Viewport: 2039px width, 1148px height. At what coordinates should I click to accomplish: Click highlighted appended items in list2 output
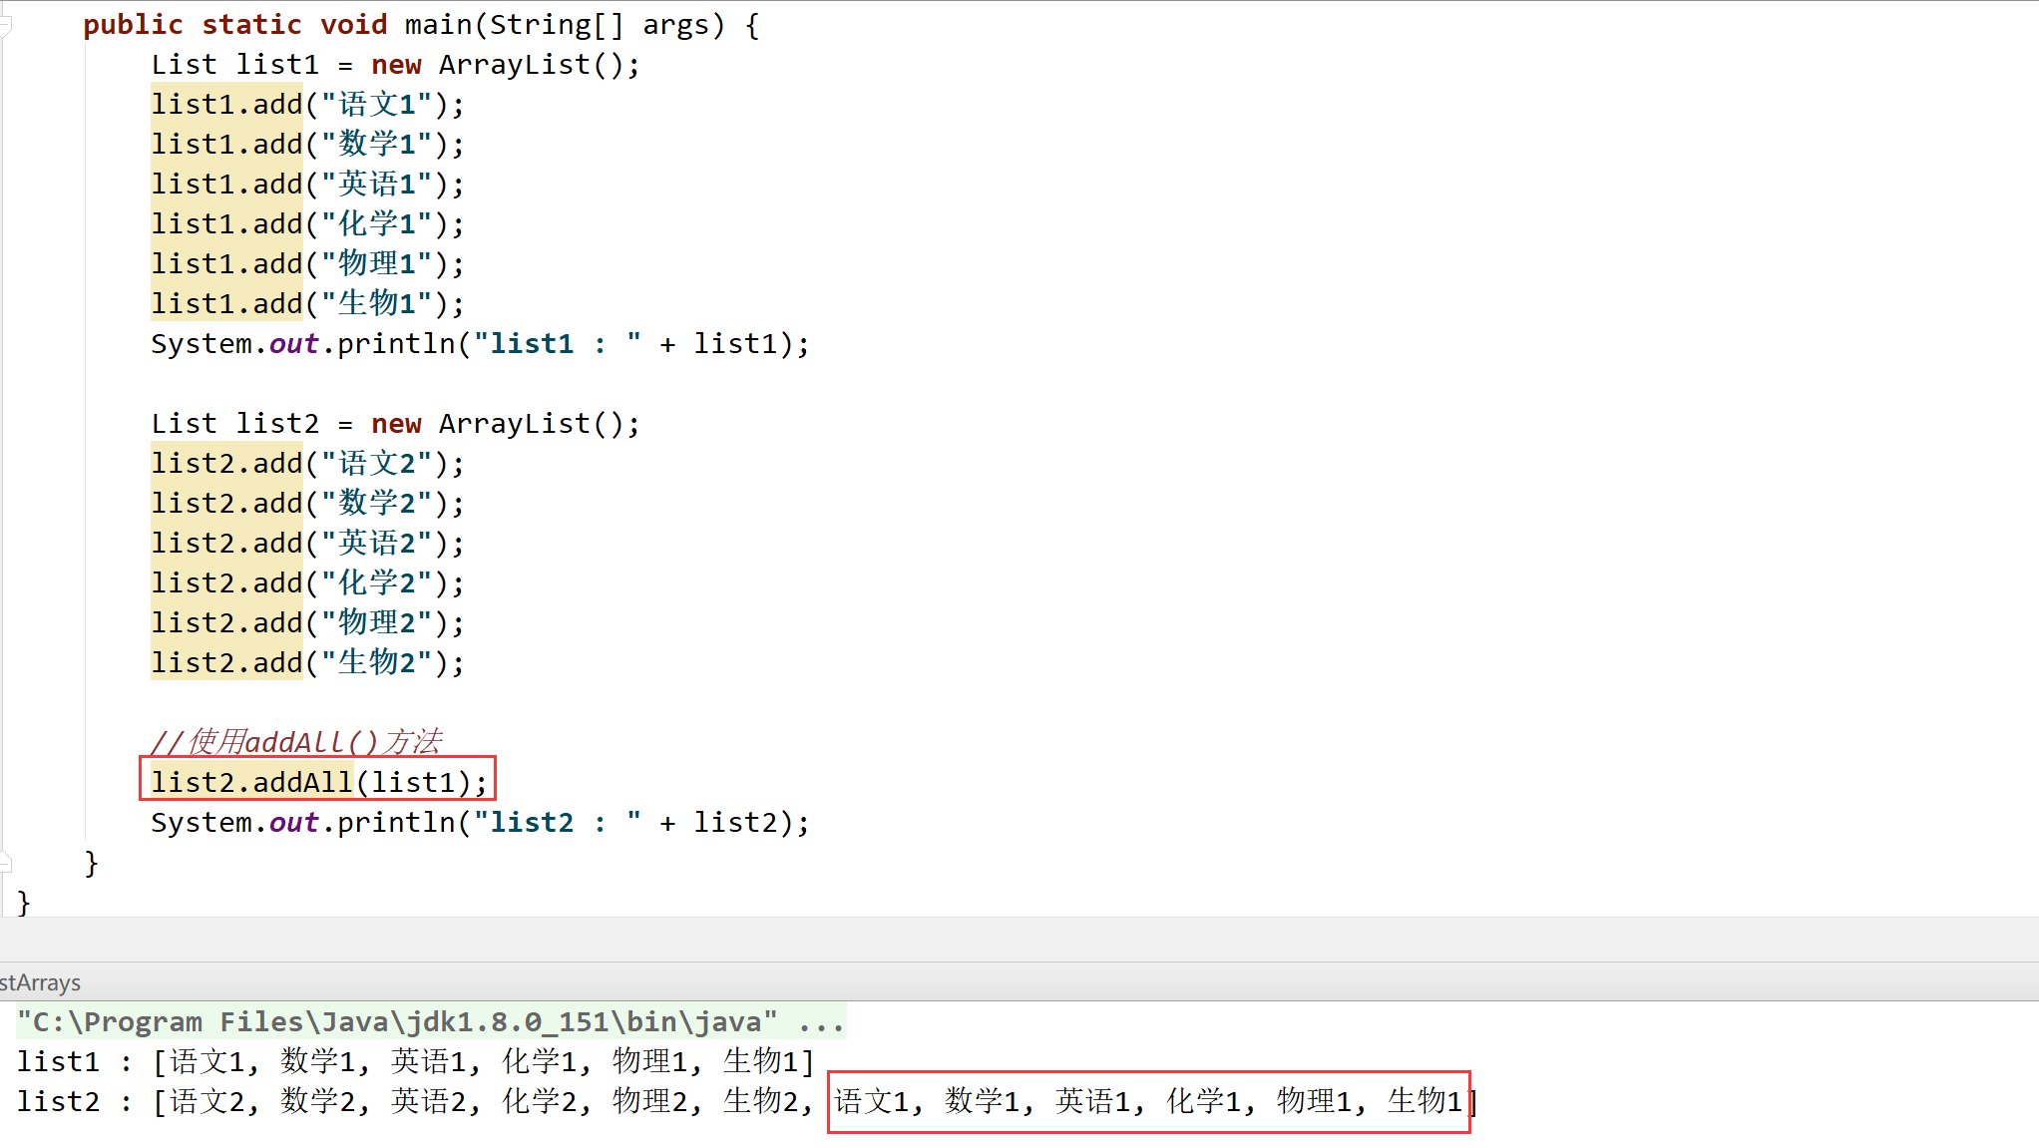point(1147,1102)
